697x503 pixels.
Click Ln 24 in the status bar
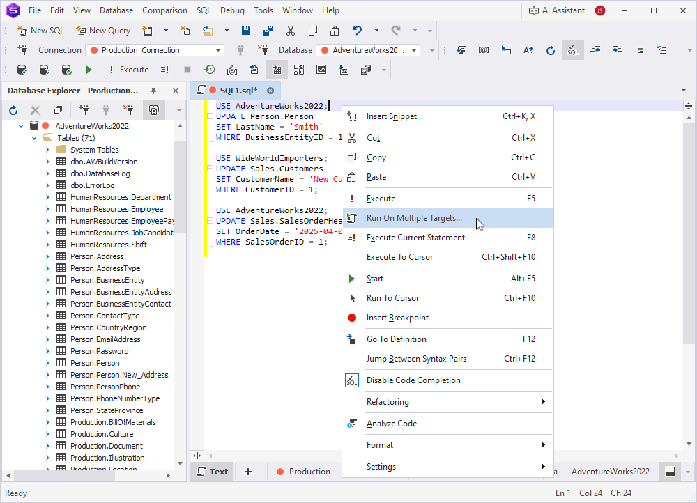(x=562, y=493)
